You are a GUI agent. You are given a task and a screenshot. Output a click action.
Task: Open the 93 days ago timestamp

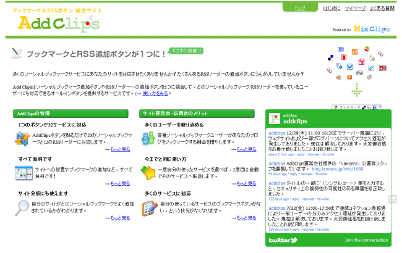click(278, 174)
